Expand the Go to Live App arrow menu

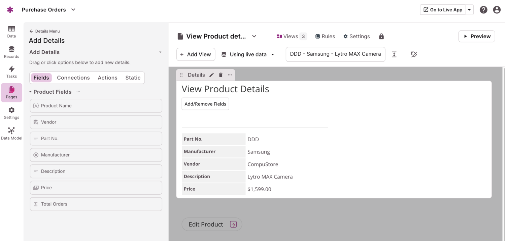(x=469, y=10)
